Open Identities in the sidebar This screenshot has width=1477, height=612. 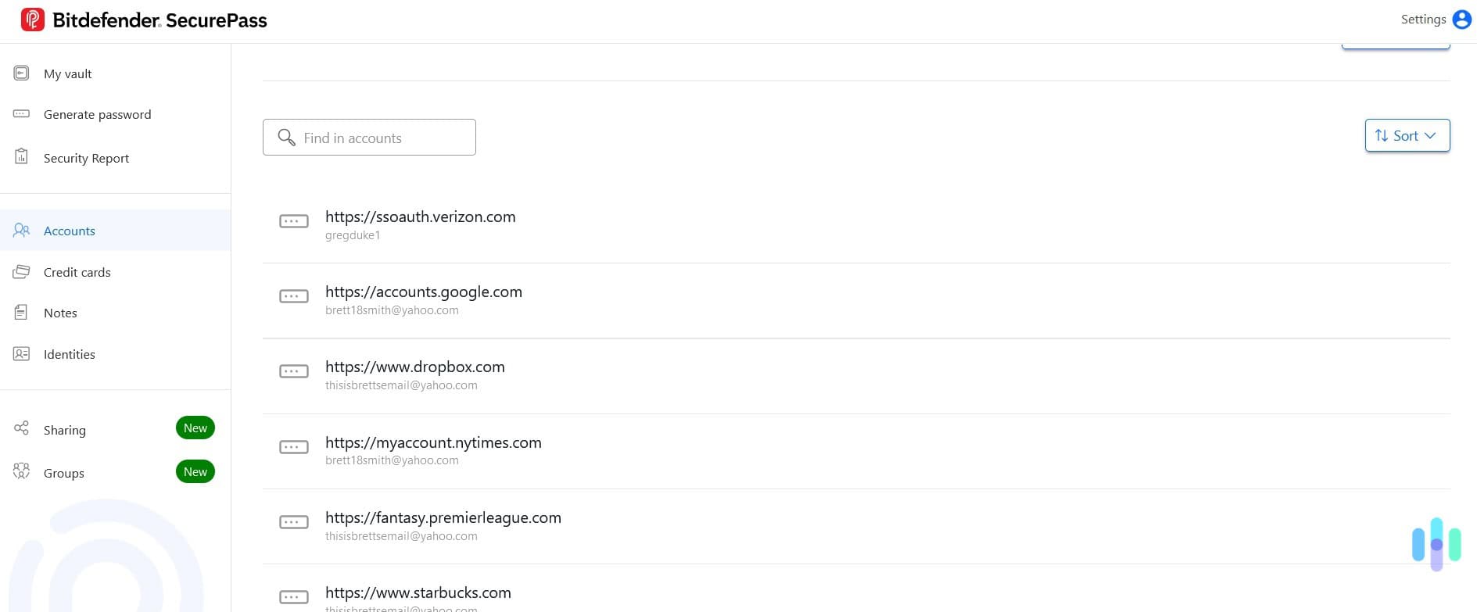pos(69,354)
